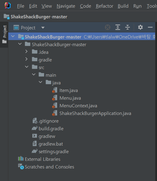Click the gradle folder icon
Screen dimensions: 157x181
click(35, 59)
